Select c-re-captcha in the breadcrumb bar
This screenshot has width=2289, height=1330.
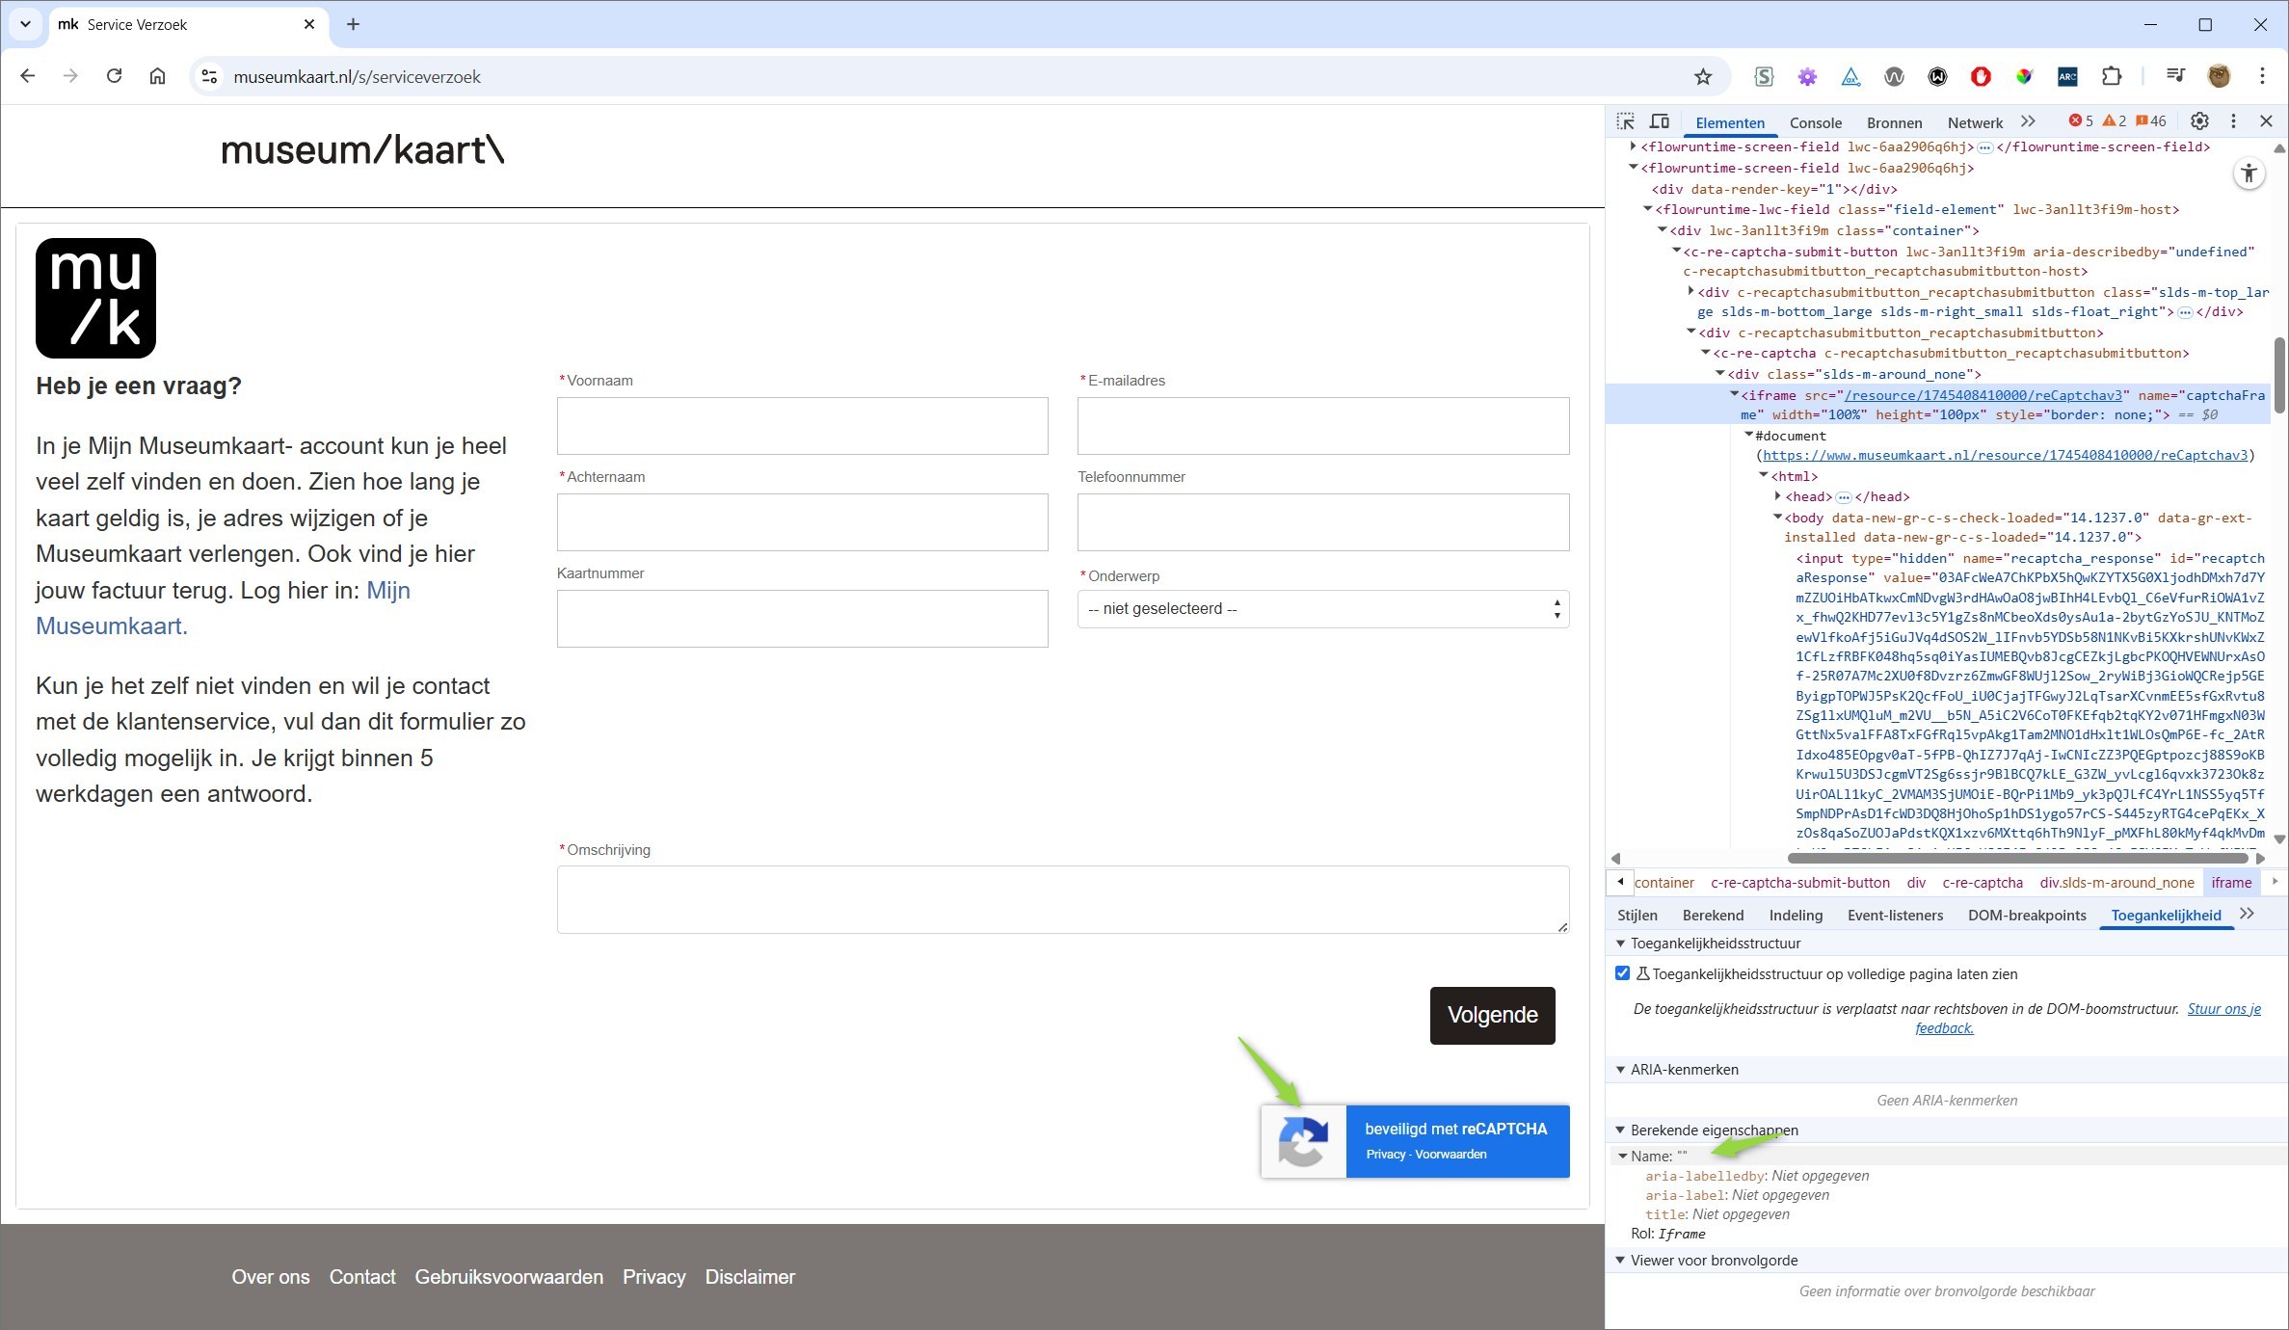click(1983, 883)
